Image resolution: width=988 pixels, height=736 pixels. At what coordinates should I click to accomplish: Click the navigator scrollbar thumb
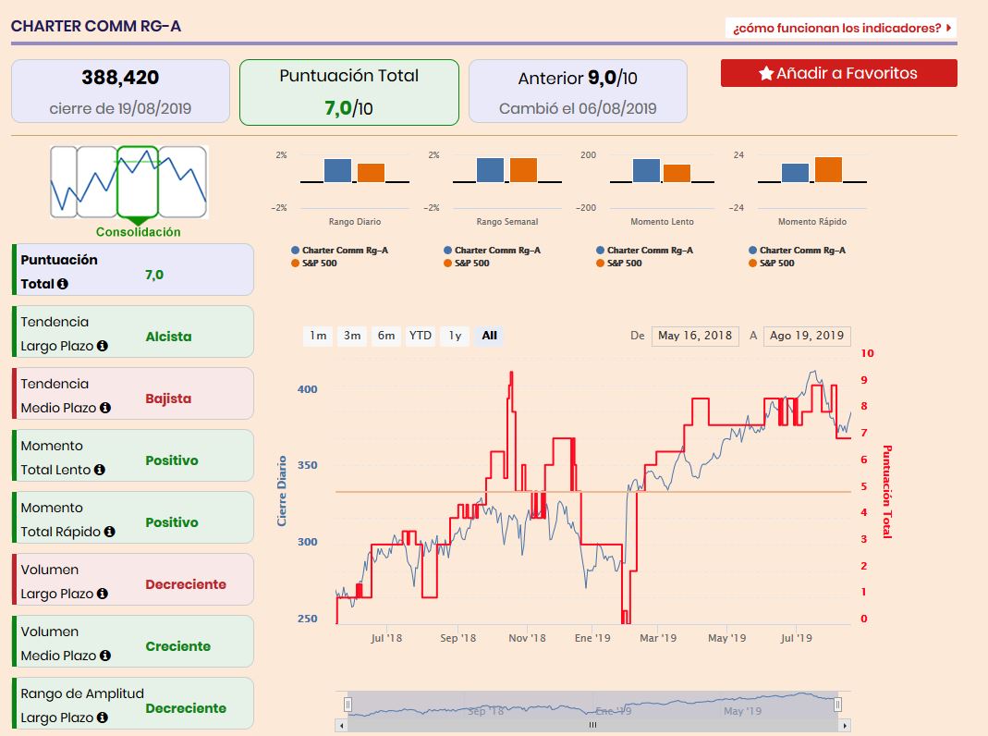point(593,726)
